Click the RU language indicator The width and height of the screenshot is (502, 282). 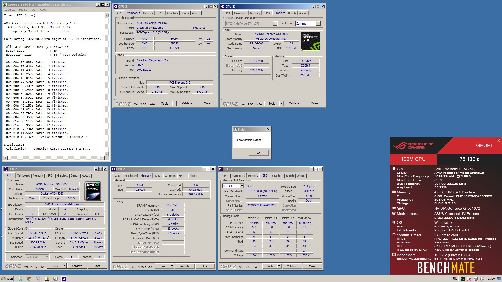click(x=455, y=279)
